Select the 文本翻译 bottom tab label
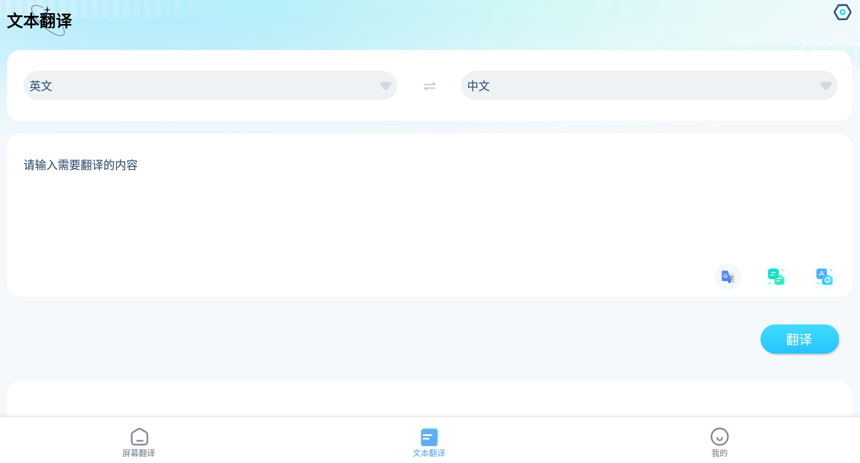This screenshot has width=860, height=463. pos(429,453)
